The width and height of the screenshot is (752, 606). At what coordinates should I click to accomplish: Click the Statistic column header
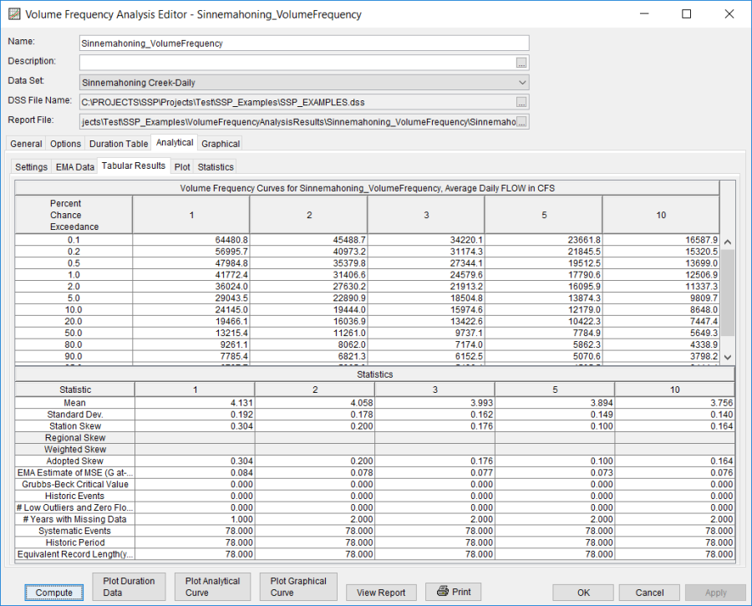pos(75,390)
